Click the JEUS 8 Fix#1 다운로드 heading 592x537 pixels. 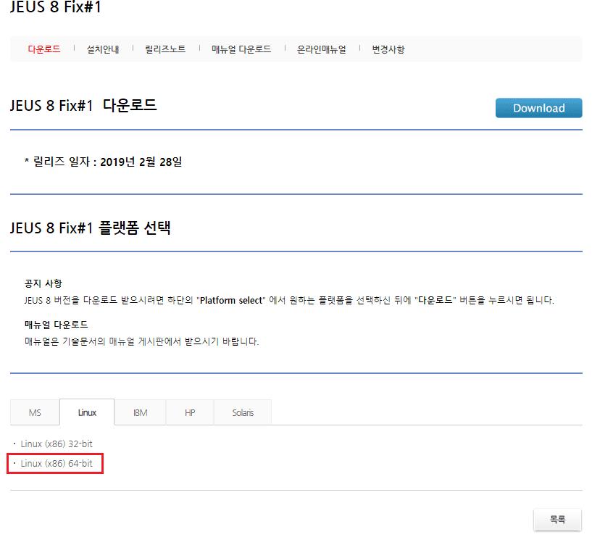point(83,105)
